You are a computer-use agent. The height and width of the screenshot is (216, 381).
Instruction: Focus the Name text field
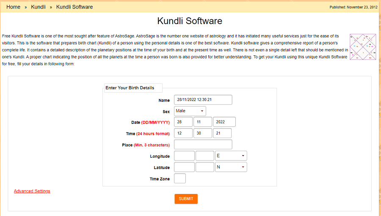pyautogui.click(x=203, y=100)
